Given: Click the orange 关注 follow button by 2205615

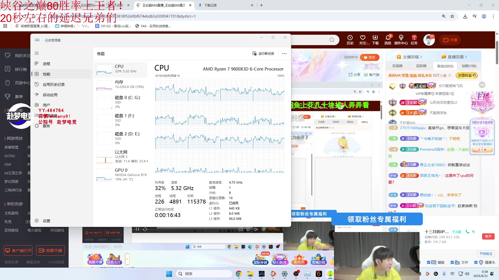Looking at the screenshot, I should coord(370,57).
